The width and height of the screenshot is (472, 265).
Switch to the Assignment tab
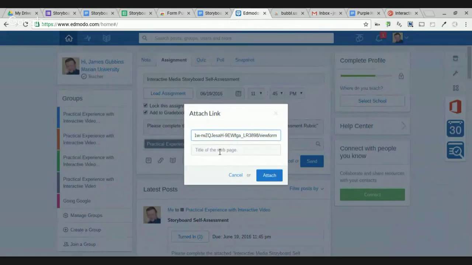[174, 60]
